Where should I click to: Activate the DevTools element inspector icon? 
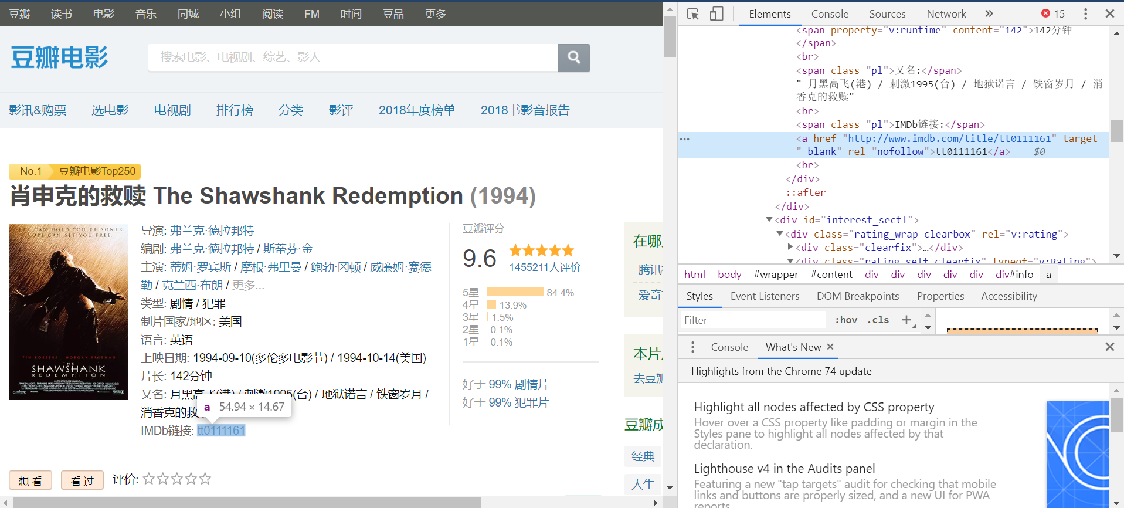[x=693, y=13]
